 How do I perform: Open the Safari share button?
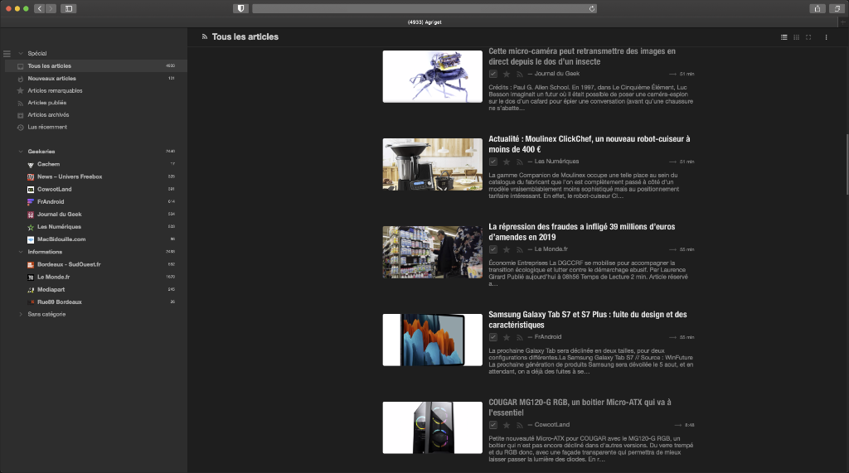[817, 8]
